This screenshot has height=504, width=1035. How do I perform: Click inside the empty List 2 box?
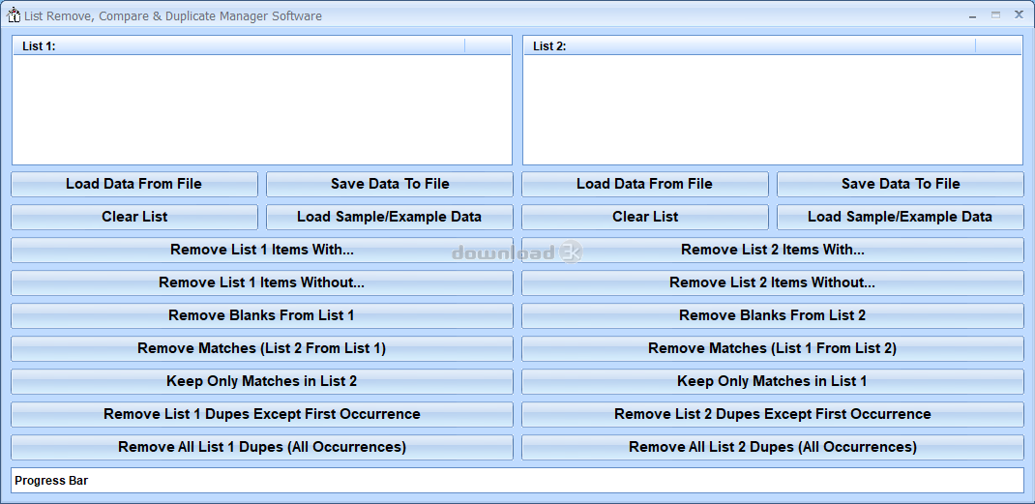pos(773,109)
